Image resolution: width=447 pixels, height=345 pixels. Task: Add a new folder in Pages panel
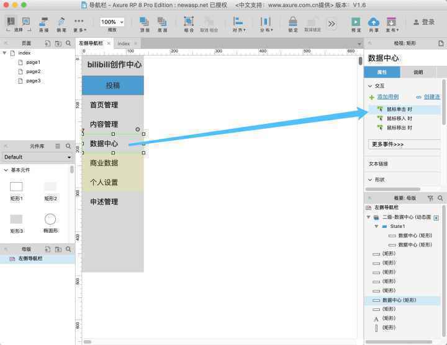click(x=58, y=43)
